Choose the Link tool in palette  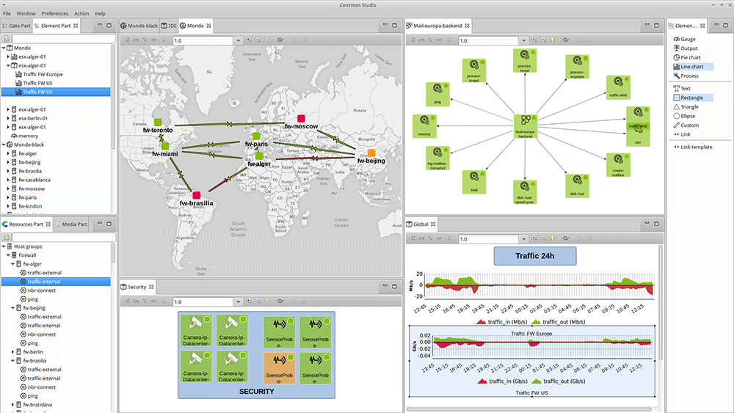tap(682, 134)
